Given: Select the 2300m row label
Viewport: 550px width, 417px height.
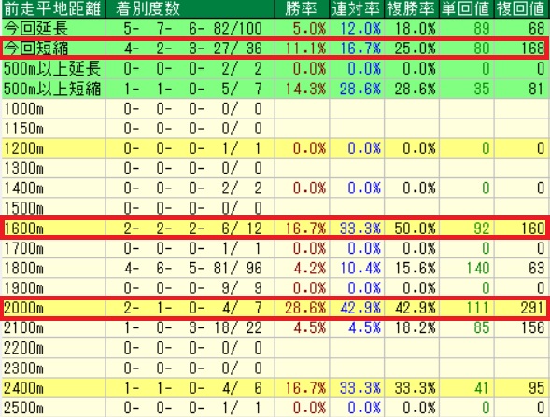Looking at the screenshot, I should point(23,368).
